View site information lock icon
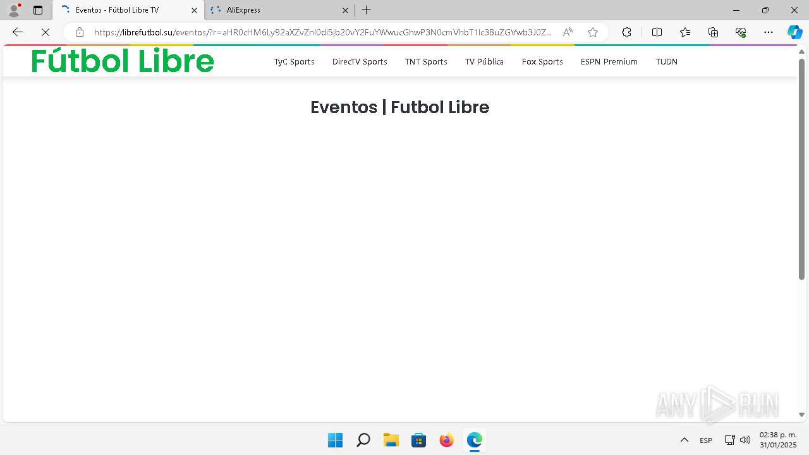Screen dimensions: 809x455 [x=80, y=32]
